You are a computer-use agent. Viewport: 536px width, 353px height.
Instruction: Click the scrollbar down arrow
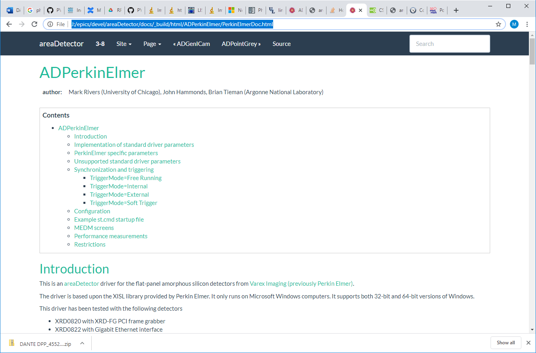tap(532, 330)
